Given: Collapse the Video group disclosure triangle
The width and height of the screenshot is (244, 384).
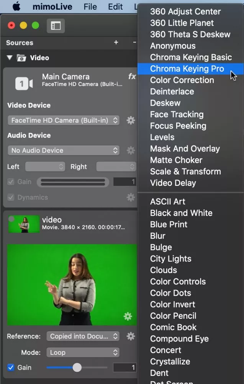Looking at the screenshot, I should 10,58.
